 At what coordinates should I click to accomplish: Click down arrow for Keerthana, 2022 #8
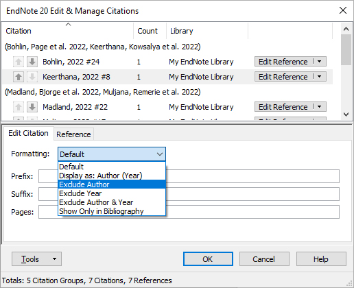32,77
